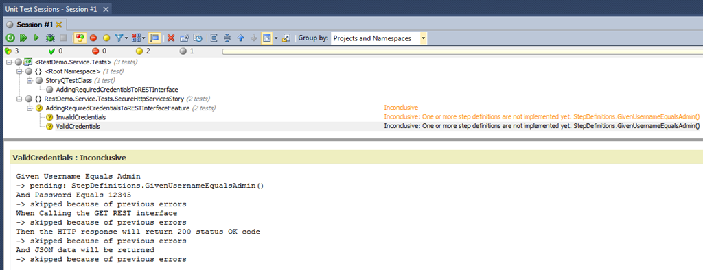The width and height of the screenshot is (703, 270).
Task: Click output line 'And Password Equals 12345'
Action: click(73, 195)
